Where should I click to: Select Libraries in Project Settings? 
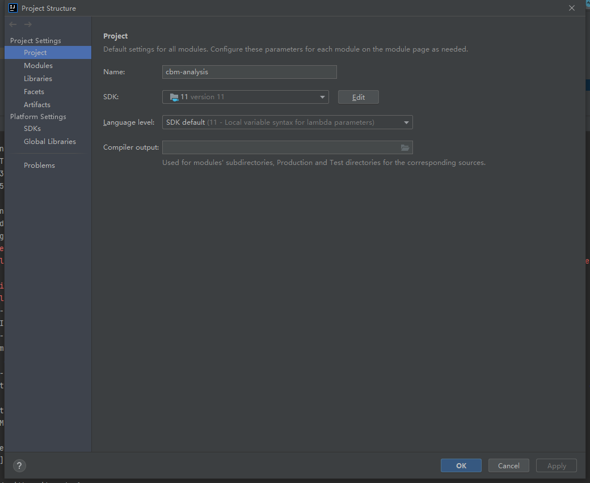39,78
